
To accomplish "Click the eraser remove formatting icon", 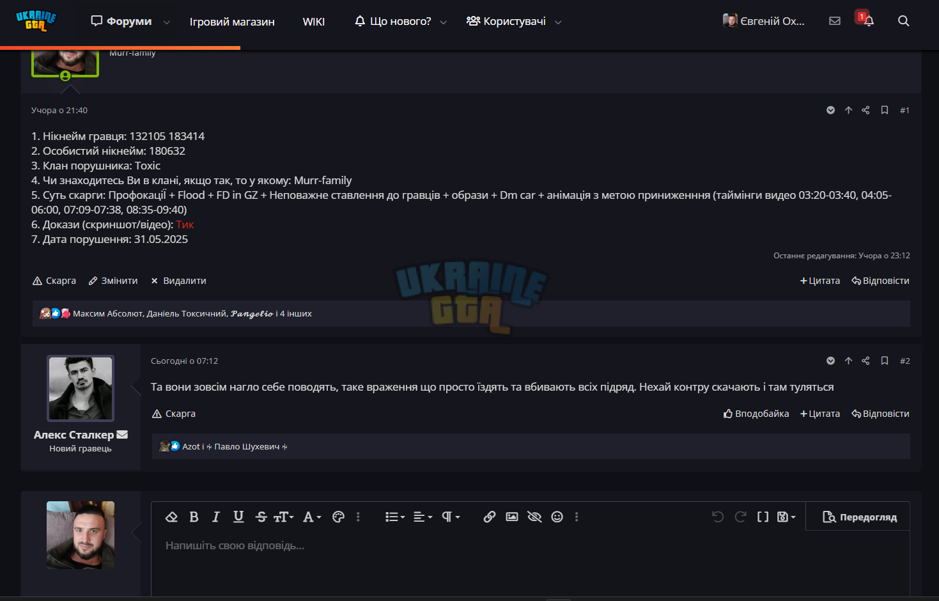I will point(171,517).
